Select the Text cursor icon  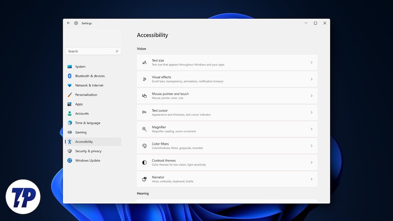click(144, 112)
